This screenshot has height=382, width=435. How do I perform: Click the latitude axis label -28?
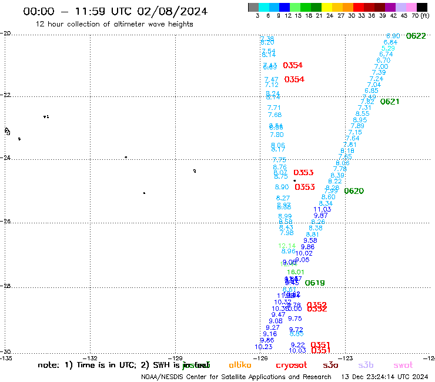click(x=5, y=286)
